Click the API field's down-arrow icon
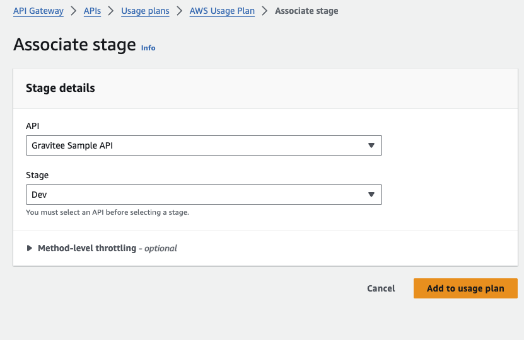524x340 pixels. pyautogui.click(x=371, y=145)
